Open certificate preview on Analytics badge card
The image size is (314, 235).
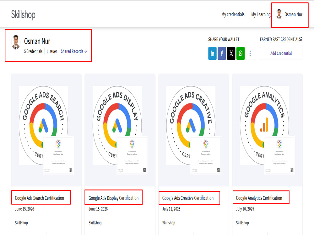[x=279, y=155]
